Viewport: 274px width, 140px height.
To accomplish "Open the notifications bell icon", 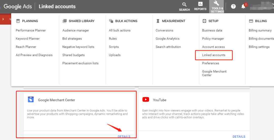I will 243,6.
